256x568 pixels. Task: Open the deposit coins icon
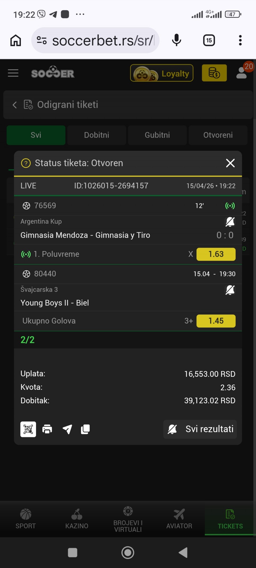pyautogui.click(x=214, y=73)
